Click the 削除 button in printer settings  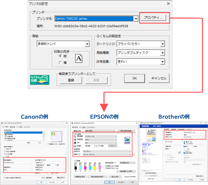pos(97,80)
